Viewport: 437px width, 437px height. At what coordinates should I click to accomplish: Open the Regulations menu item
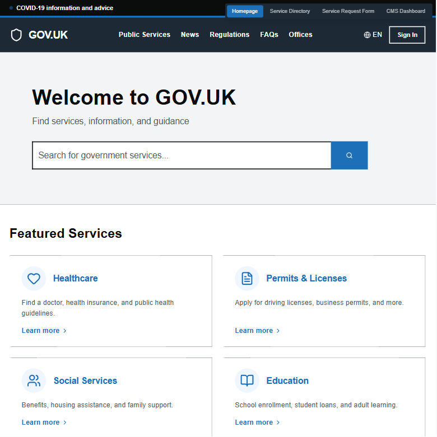(x=229, y=35)
